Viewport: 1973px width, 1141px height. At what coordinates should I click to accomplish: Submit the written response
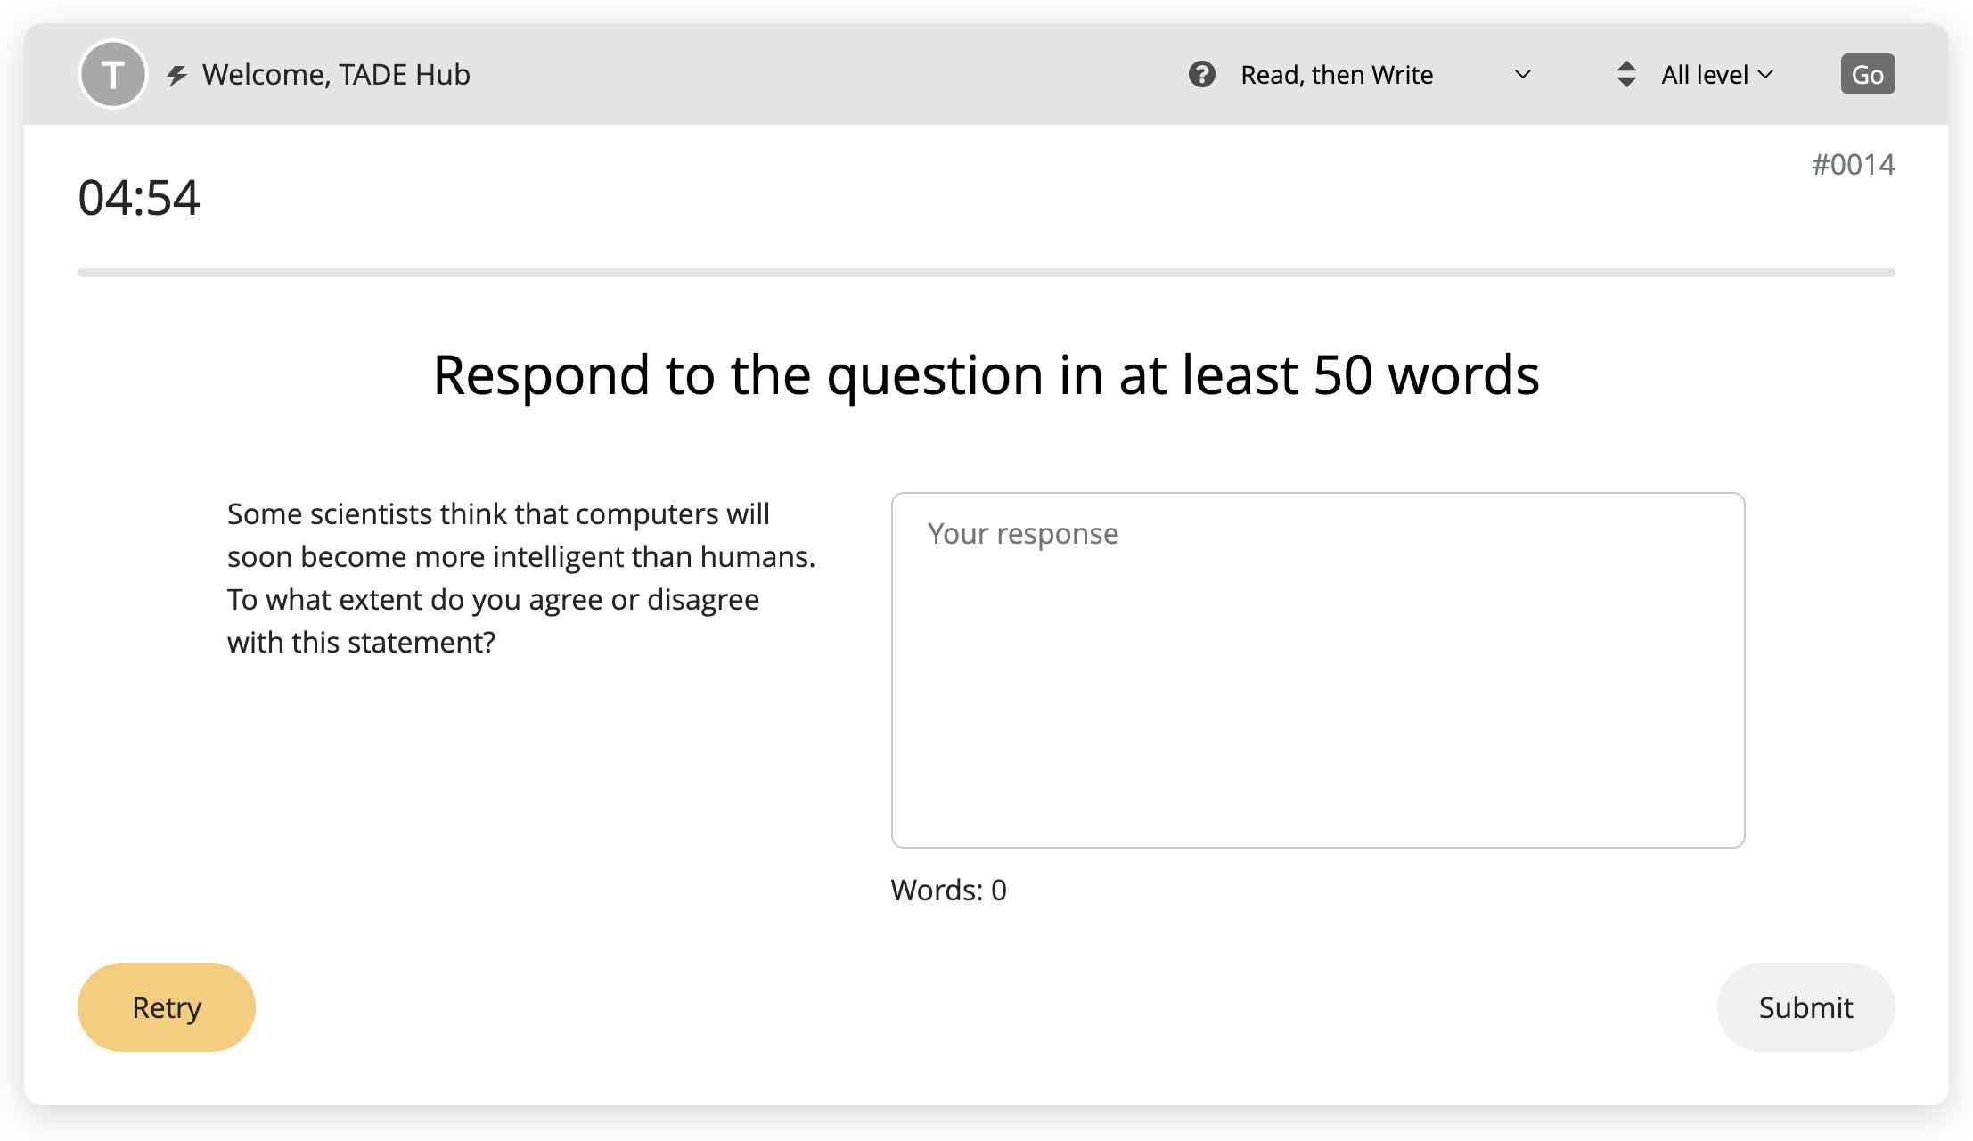pos(1805,1006)
